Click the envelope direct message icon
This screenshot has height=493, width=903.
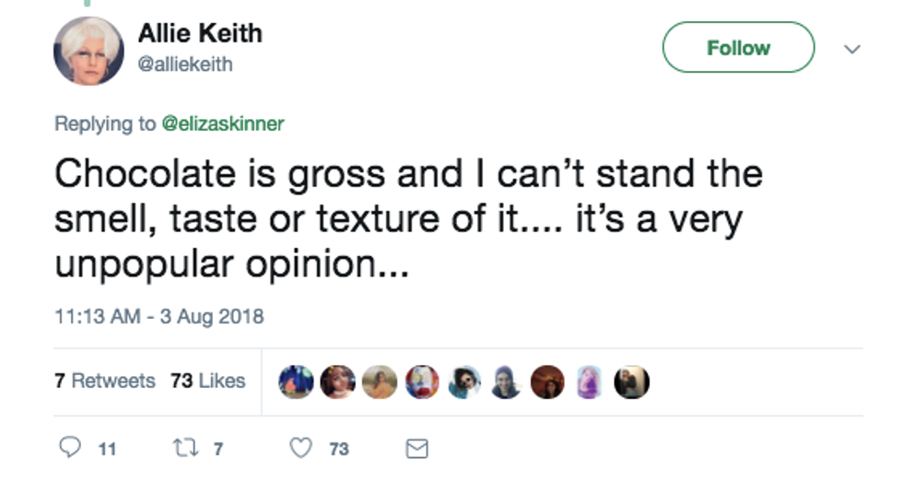pos(416,449)
